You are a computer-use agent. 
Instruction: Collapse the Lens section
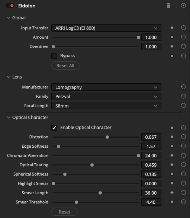[9, 77]
